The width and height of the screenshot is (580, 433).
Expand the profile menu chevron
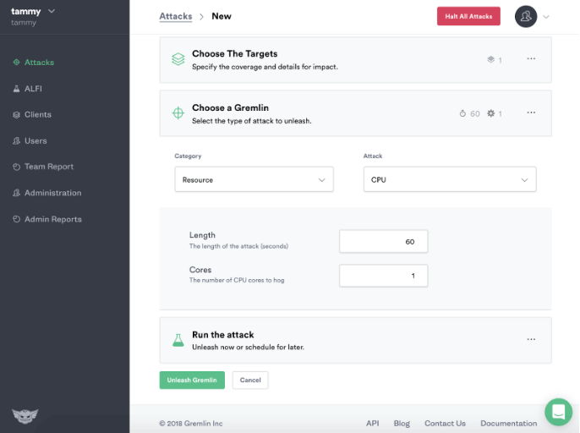[546, 17]
